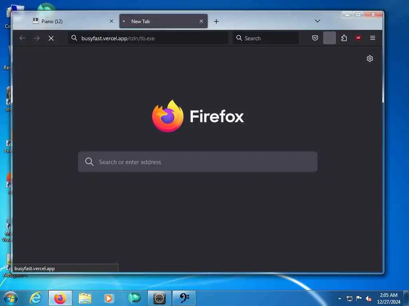Click the Firefox logo on new tab
This screenshot has width=409, height=306.
[x=168, y=116]
